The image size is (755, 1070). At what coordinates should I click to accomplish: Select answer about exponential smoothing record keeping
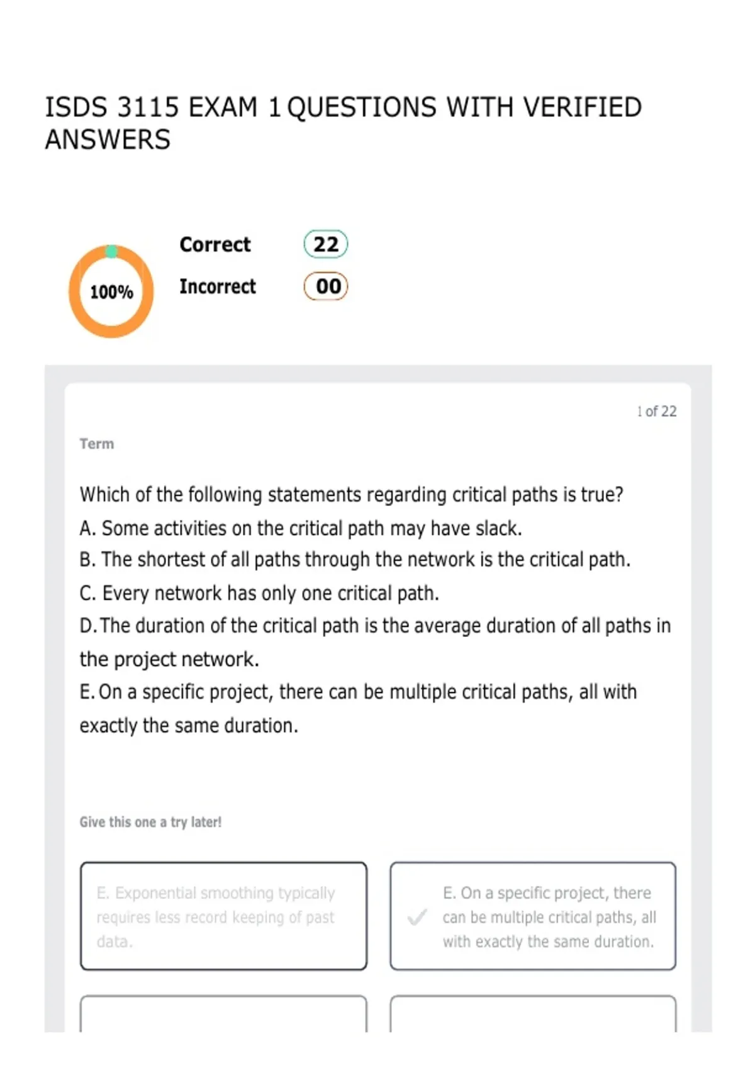tap(223, 916)
